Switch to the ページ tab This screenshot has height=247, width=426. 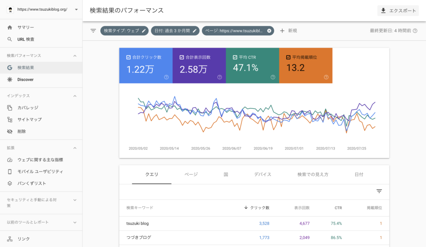(x=191, y=174)
